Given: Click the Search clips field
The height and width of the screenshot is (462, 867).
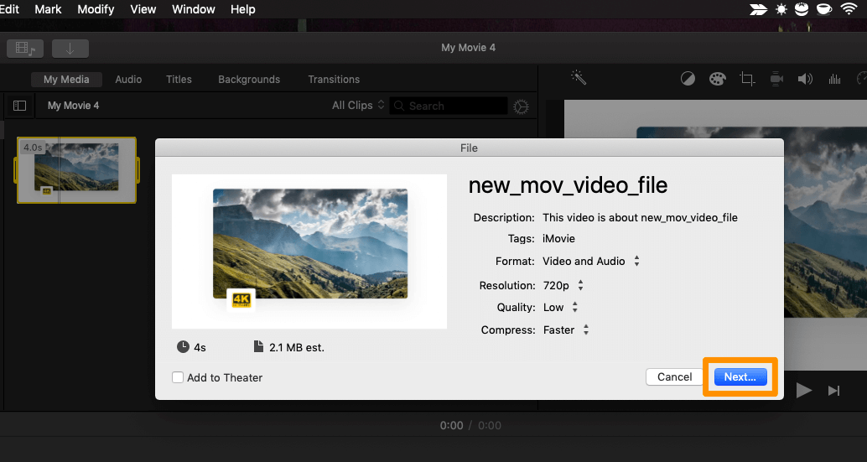Looking at the screenshot, I should click(x=453, y=106).
